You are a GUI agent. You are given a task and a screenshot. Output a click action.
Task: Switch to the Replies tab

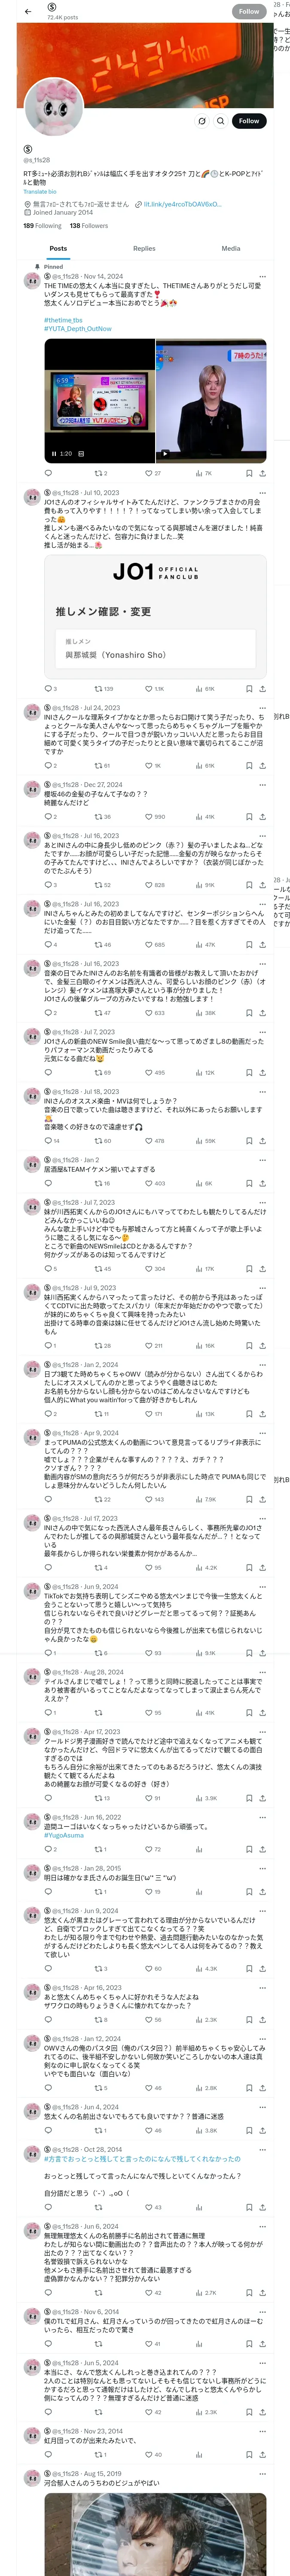pyautogui.click(x=144, y=248)
